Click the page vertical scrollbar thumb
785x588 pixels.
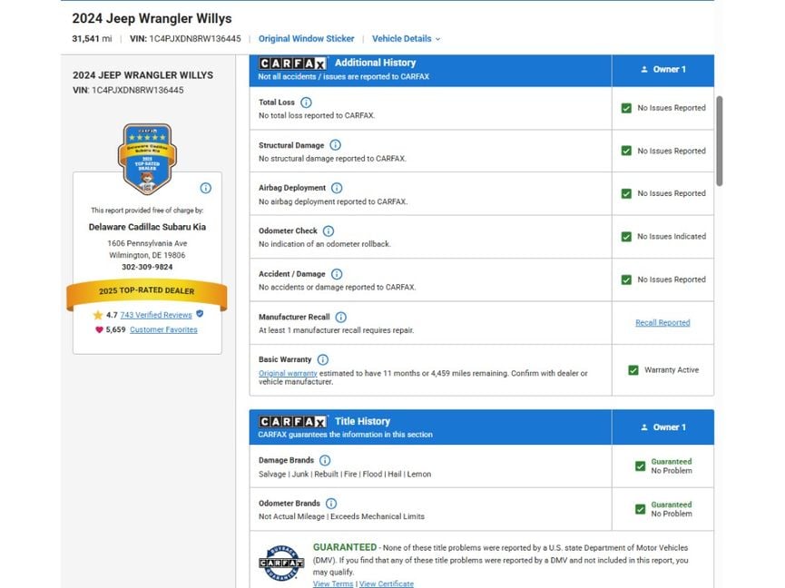click(x=720, y=142)
